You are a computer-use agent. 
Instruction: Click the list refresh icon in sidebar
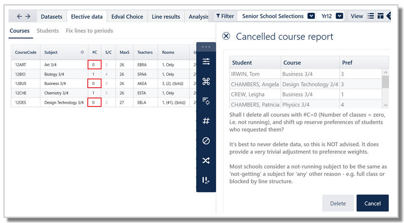(206, 101)
